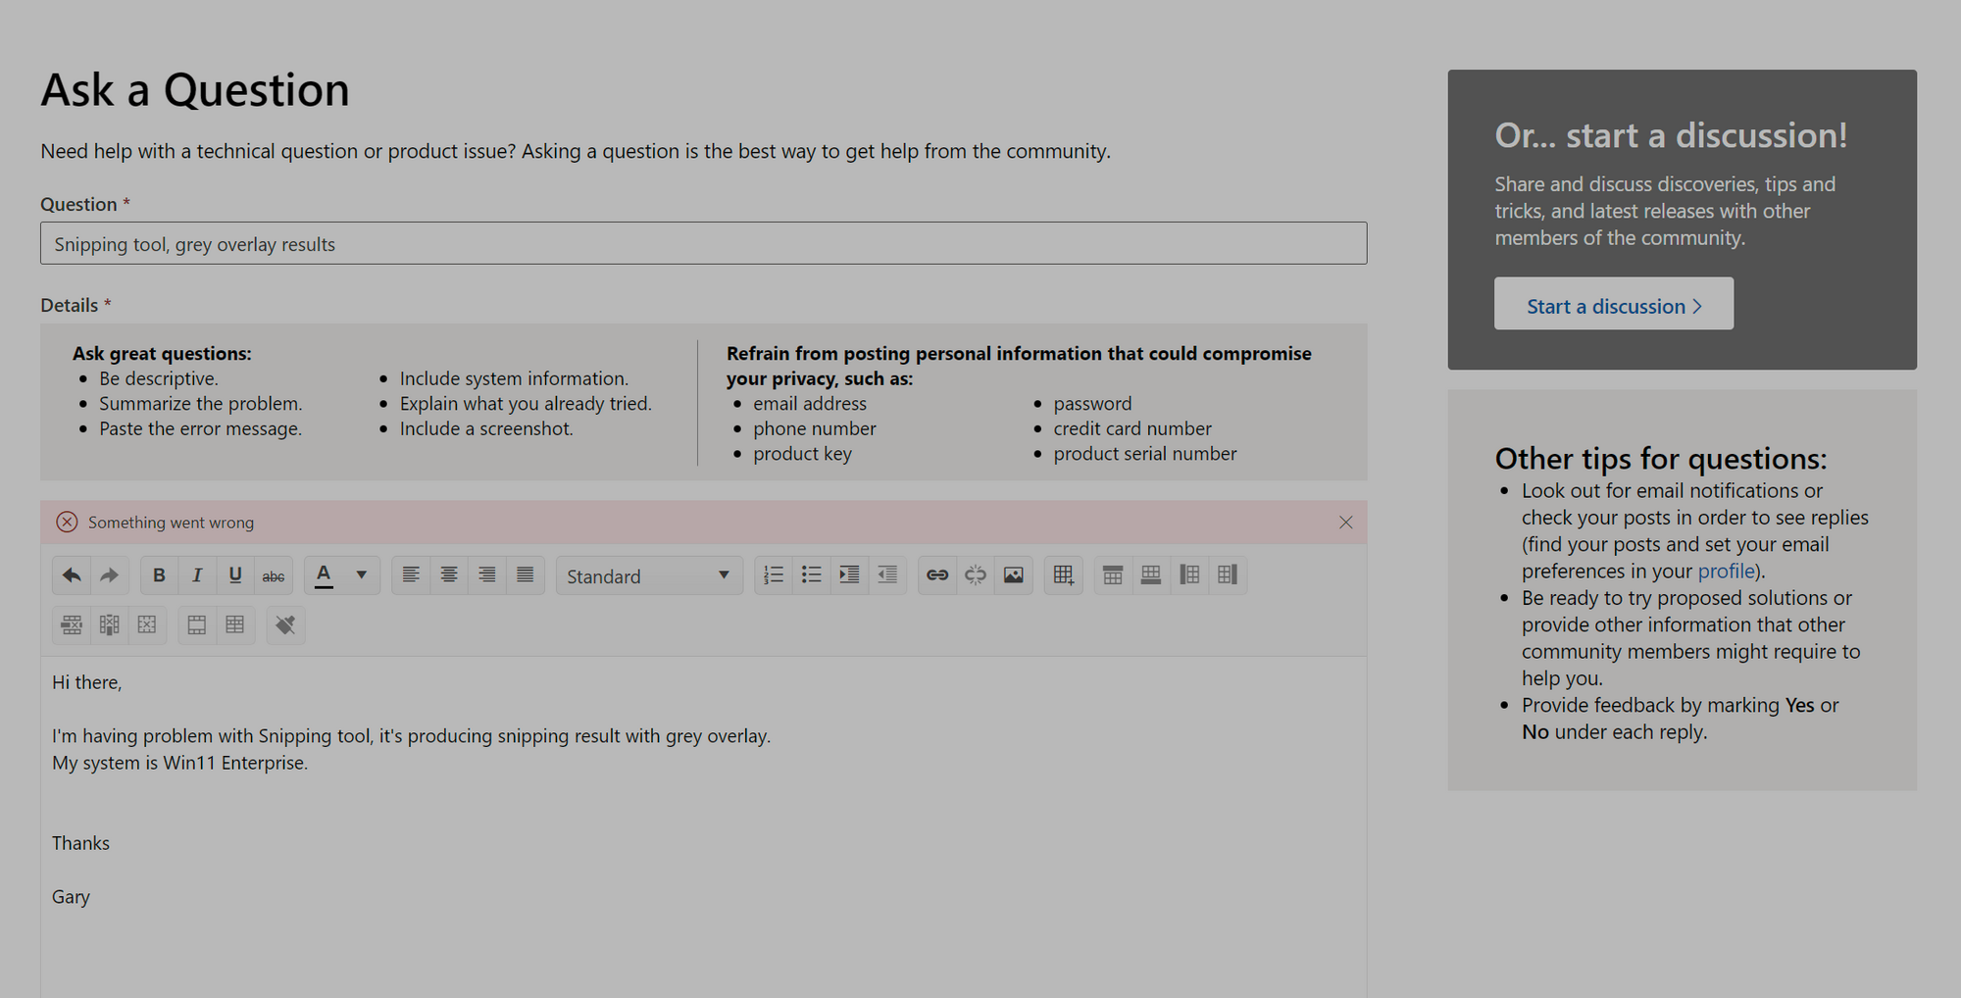Insert table row below
1961x998 pixels.
click(1151, 575)
